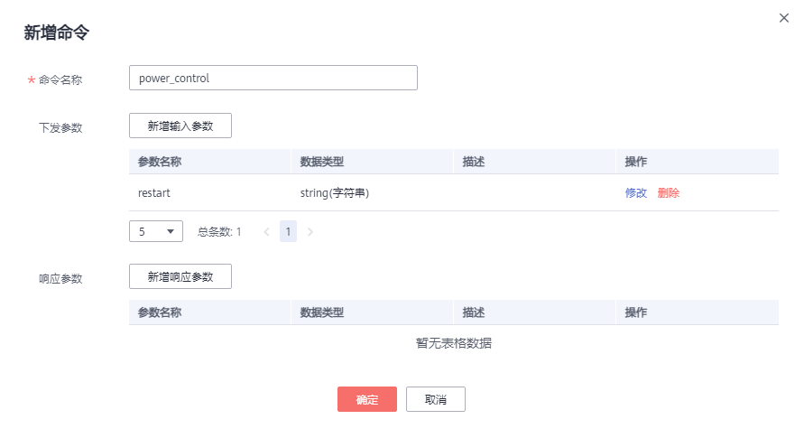Select page number 1 in pagination
This screenshot has height=438, width=804.
(x=288, y=232)
